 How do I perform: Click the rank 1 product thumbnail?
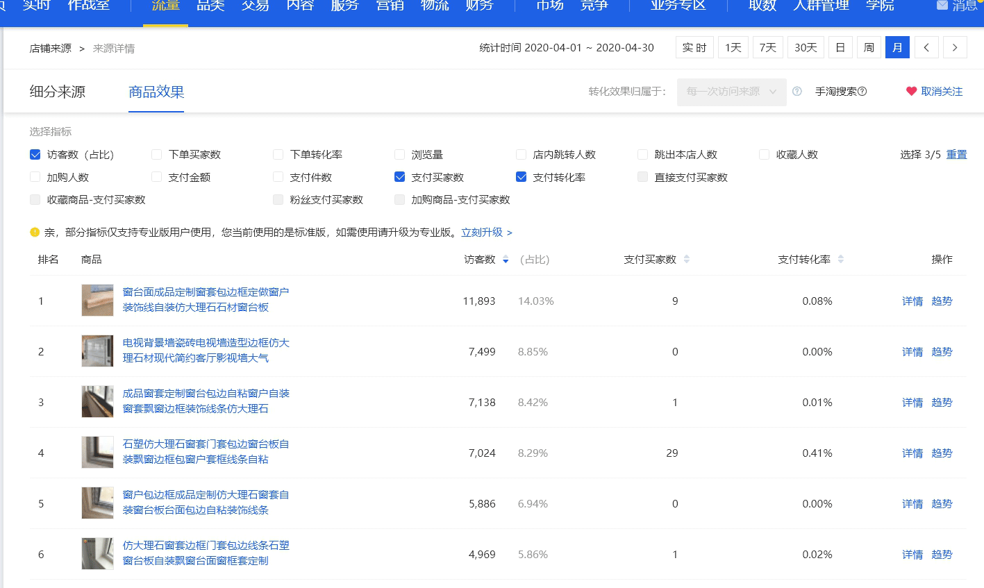pyautogui.click(x=97, y=301)
